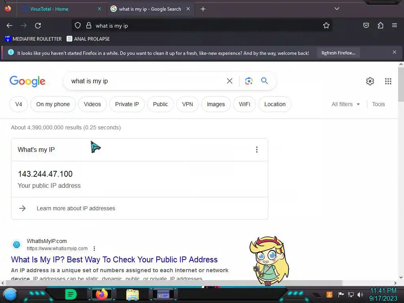
Task: Select the Public filter chip
Action: tap(160, 104)
